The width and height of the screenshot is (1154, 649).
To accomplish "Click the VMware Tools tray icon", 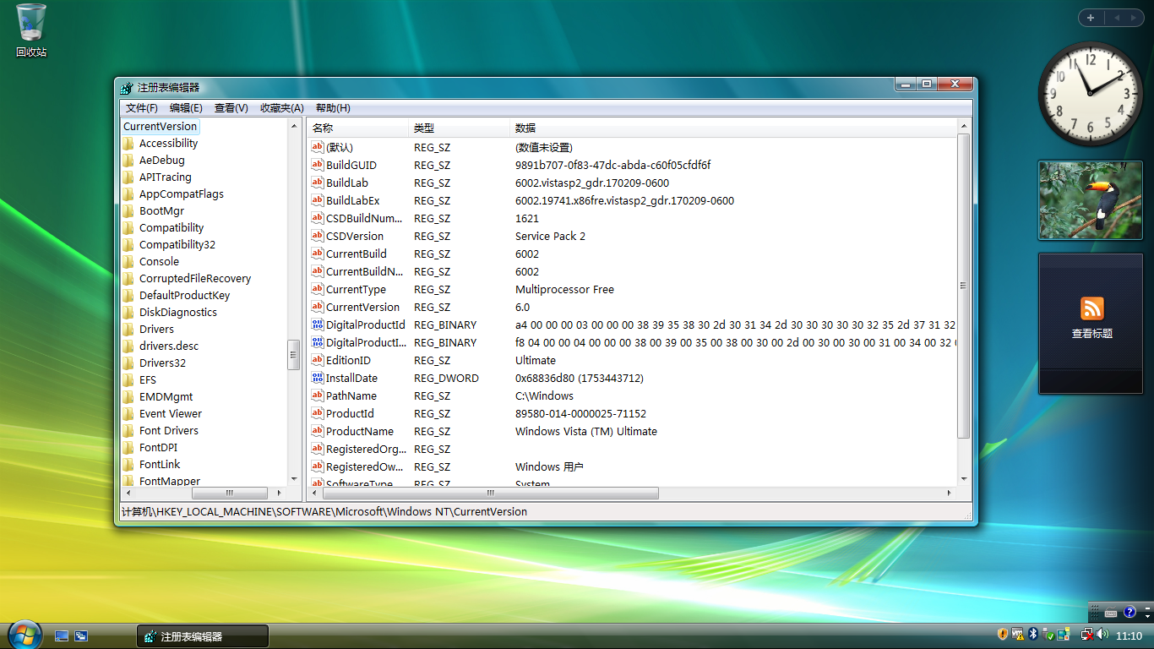I will 1018,635.
